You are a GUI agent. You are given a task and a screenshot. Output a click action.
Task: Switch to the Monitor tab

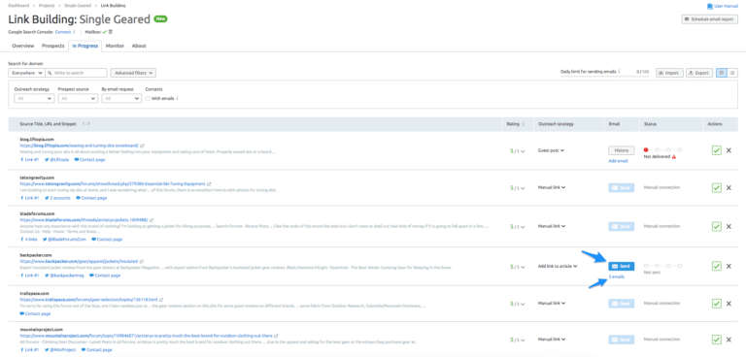click(116, 47)
